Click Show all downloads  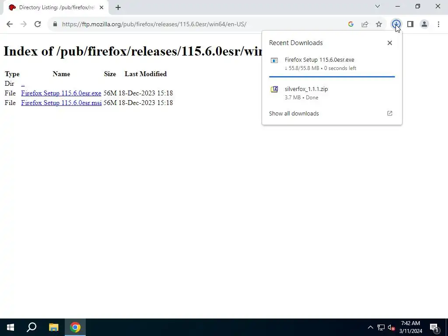coord(294,113)
